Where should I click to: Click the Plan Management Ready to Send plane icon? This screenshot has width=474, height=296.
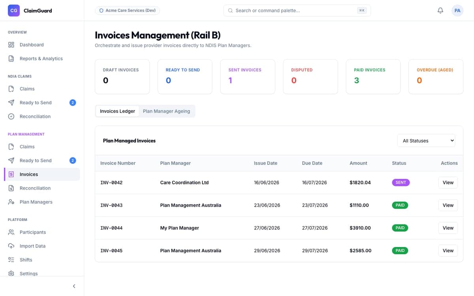[11, 161]
